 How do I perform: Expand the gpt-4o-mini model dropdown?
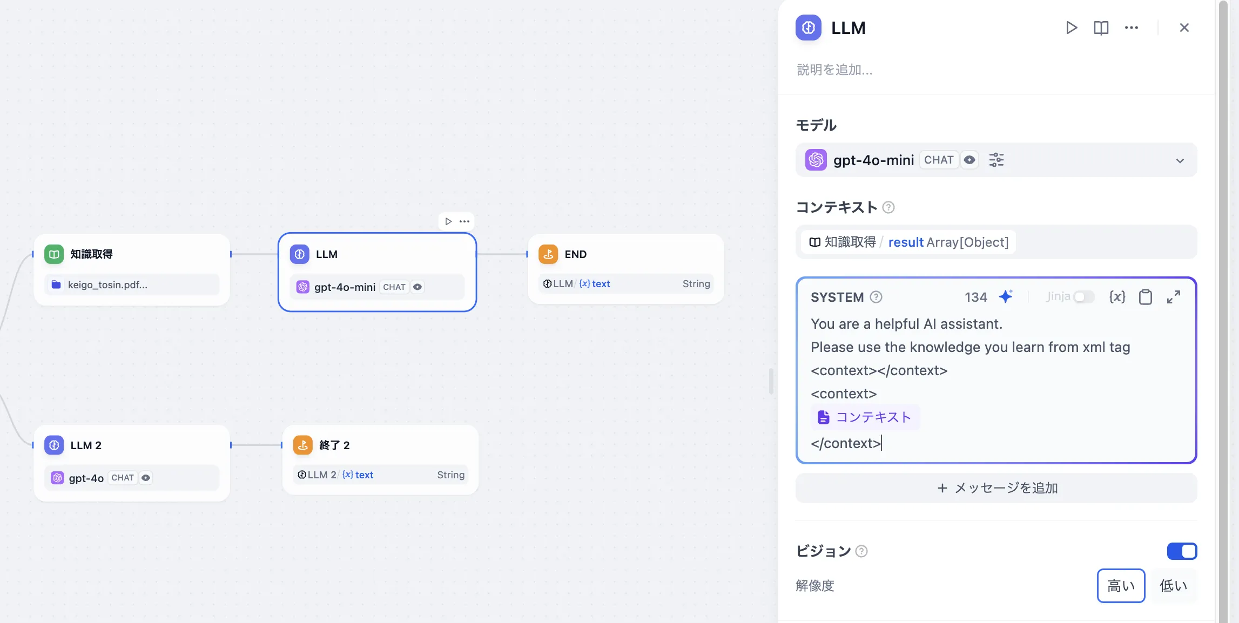tap(1180, 160)
